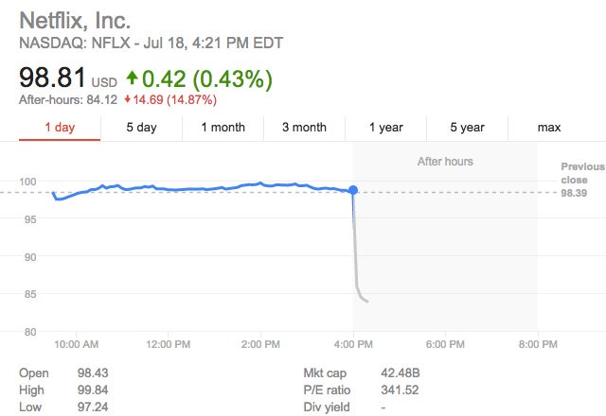Open the 1 month chart range
Image resolution: width=606 pixels, height=416 pixels.
(x=223, y=128)
